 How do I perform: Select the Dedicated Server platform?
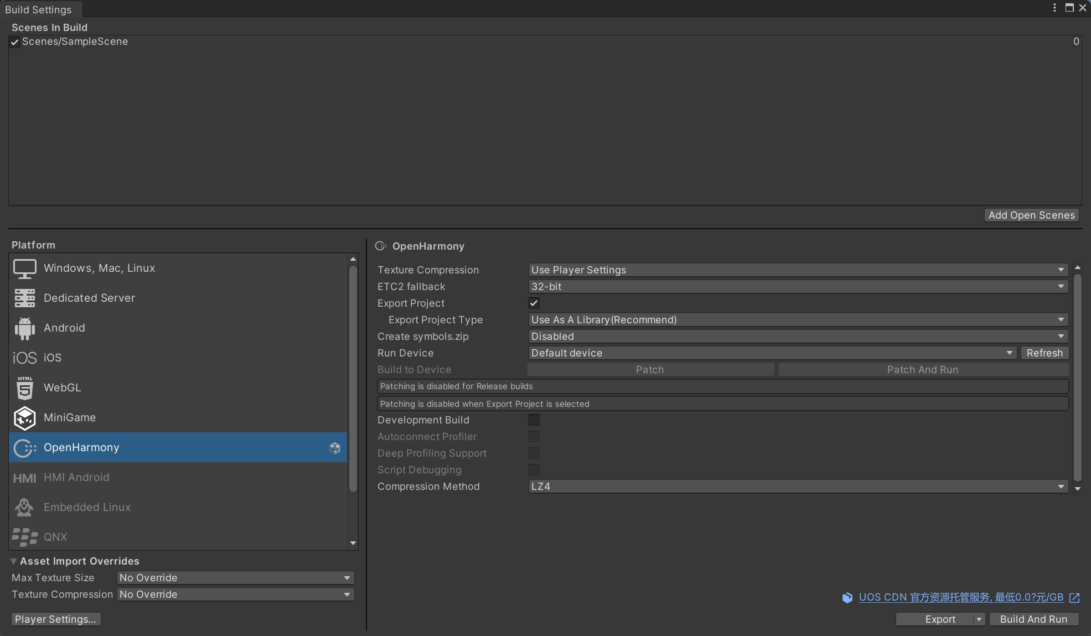178,298
